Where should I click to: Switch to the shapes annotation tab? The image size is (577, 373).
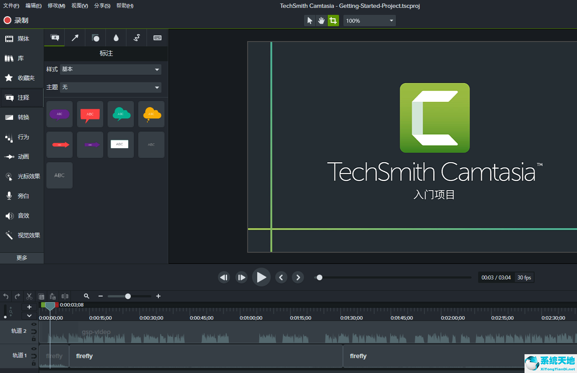pos(95,38)
